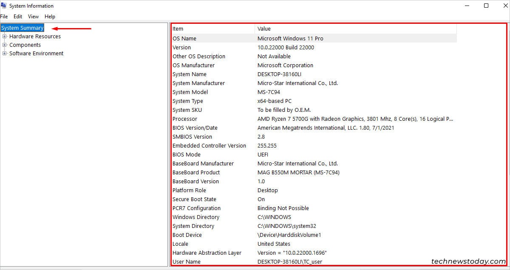The image size is (510, 270).
Task: Expand the Hardware Resources node
Action: click(5, 37)
